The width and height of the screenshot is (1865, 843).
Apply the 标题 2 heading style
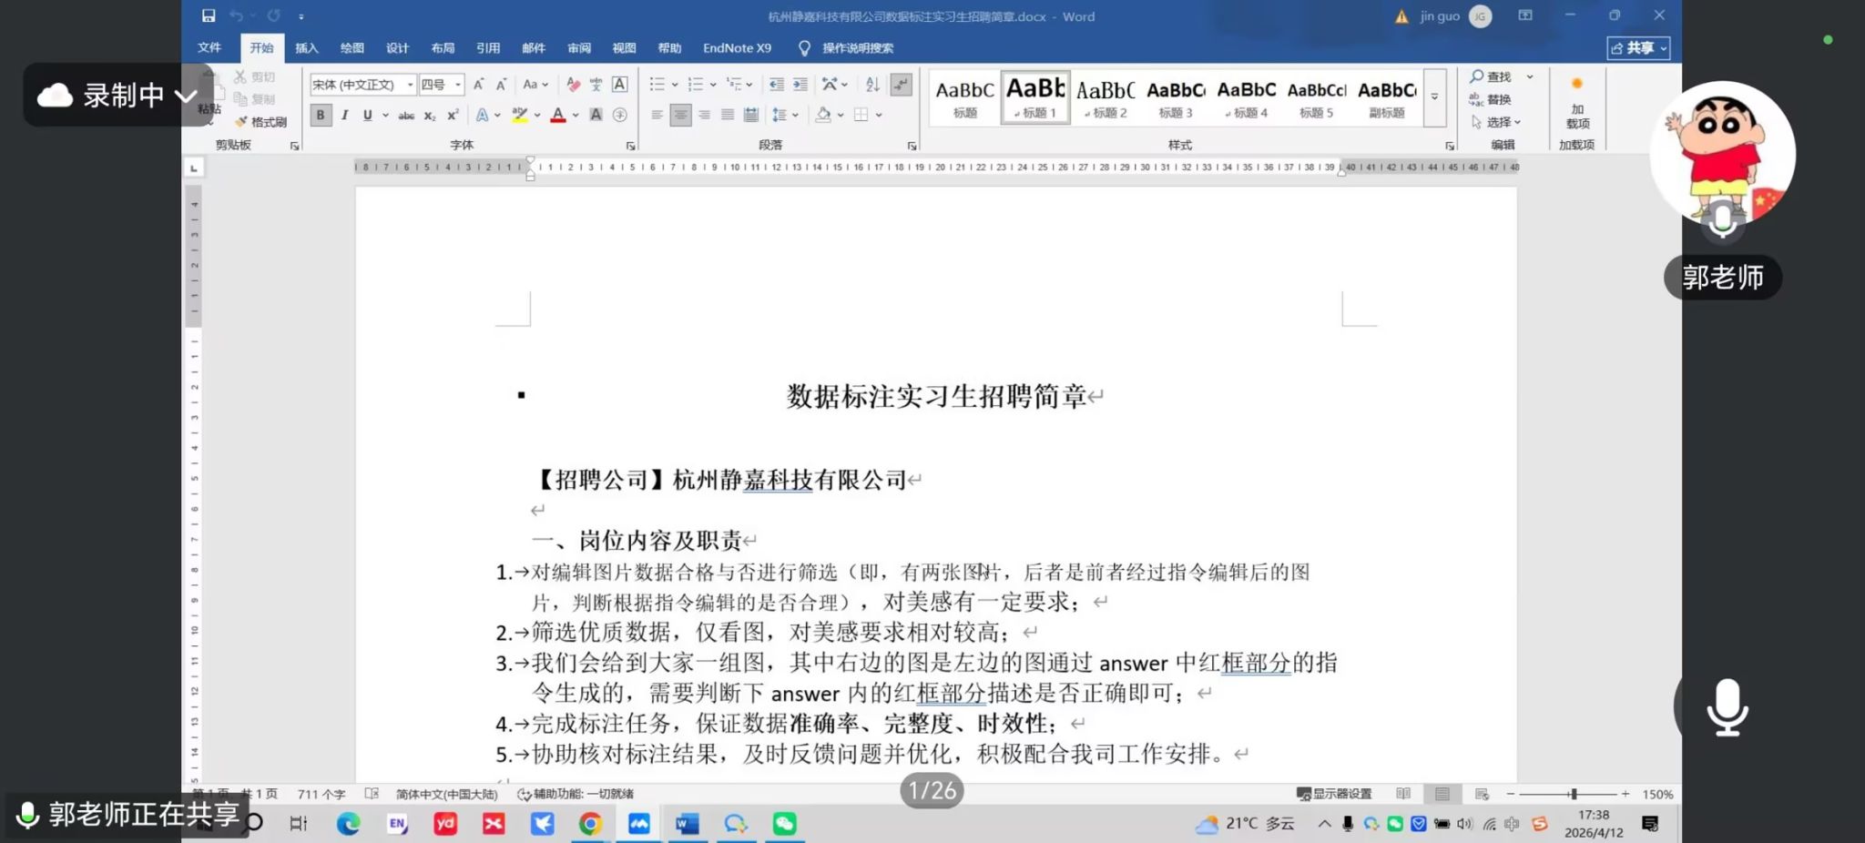(1106, 98)
